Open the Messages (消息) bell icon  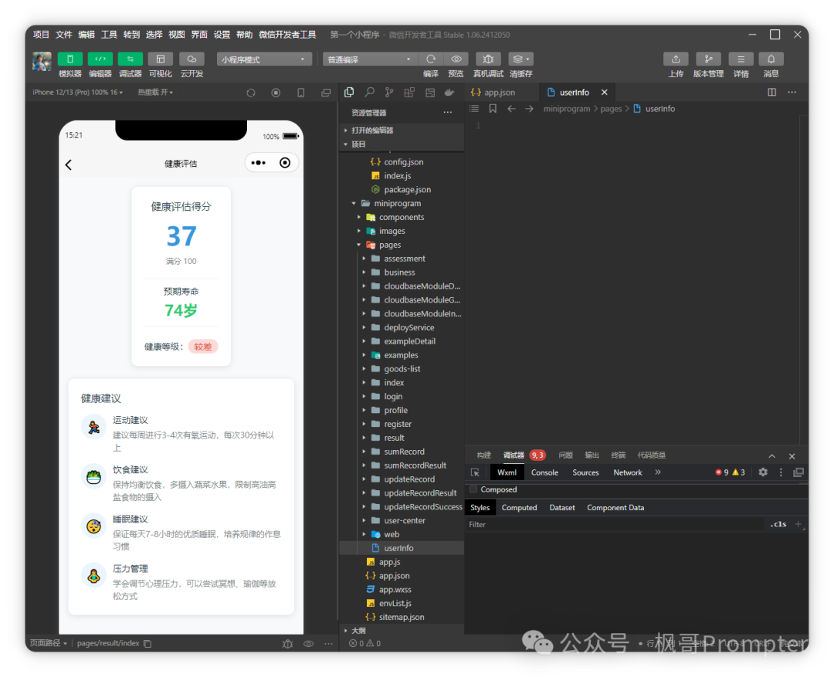pos(771,59)
